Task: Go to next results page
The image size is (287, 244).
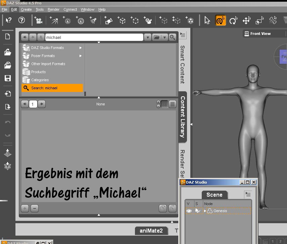Action: (x=42, y=104)
